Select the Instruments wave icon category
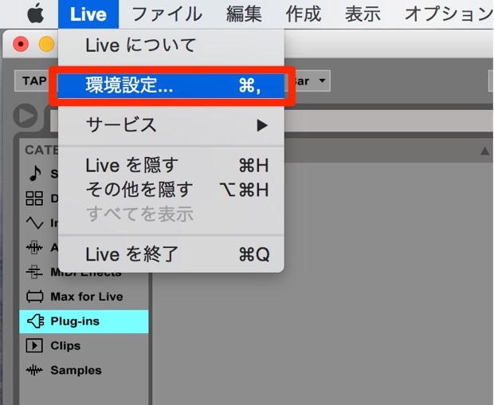Image resolution: width=494 pixels, height=405 pixels. (34, 222)
